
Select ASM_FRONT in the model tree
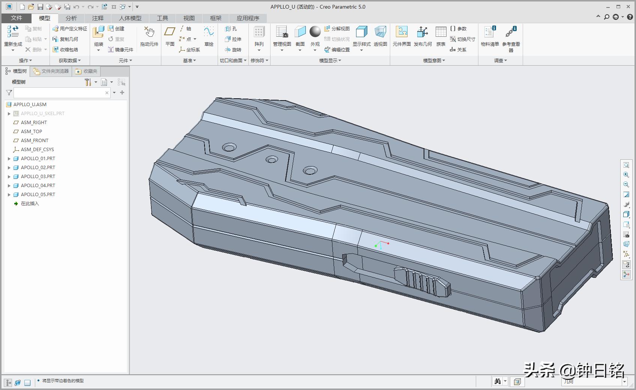35,141
